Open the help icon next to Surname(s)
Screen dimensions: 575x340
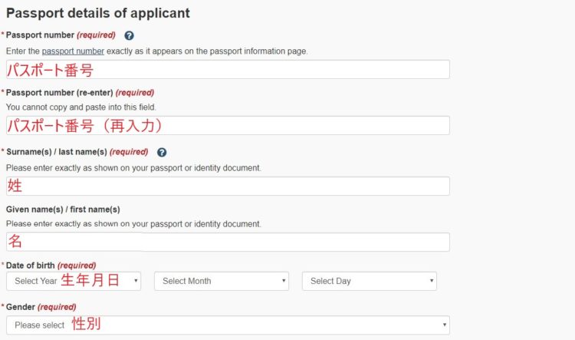point(162,153)
